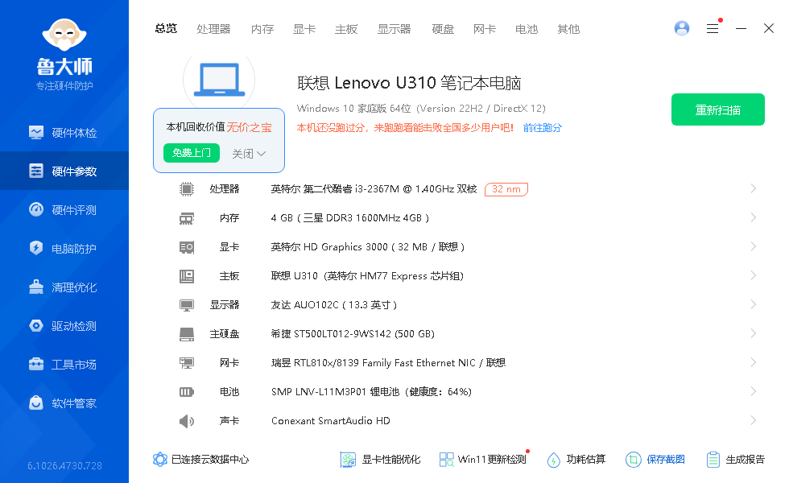
Task: Click the Conexant SmartAudio HD text
Action: [331, 421]
